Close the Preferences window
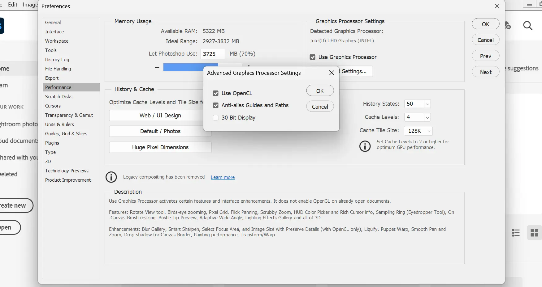This screenshot has height=287, width=542. (x=497, y=6)
